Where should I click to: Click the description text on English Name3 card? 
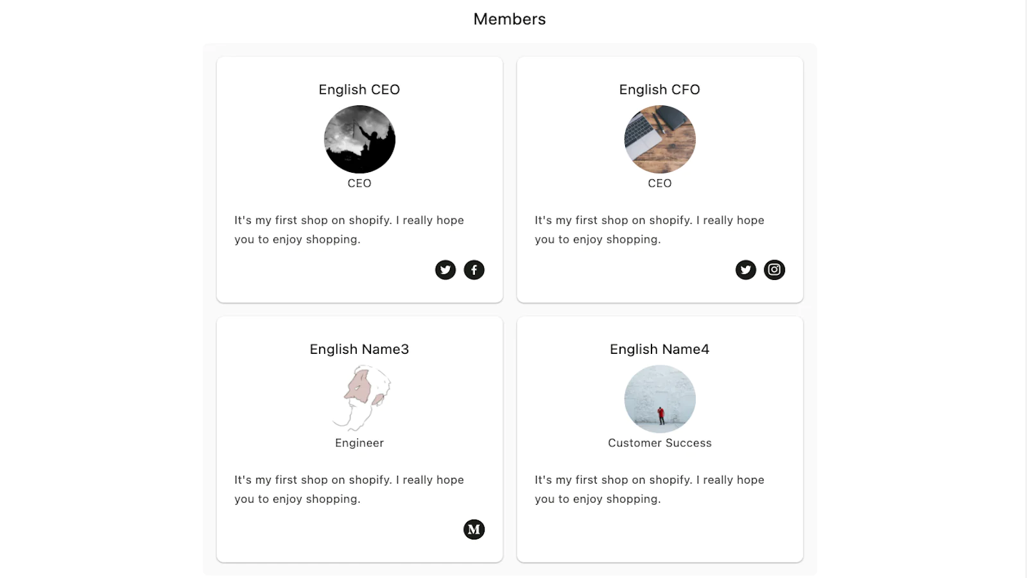tap(349, 489)
